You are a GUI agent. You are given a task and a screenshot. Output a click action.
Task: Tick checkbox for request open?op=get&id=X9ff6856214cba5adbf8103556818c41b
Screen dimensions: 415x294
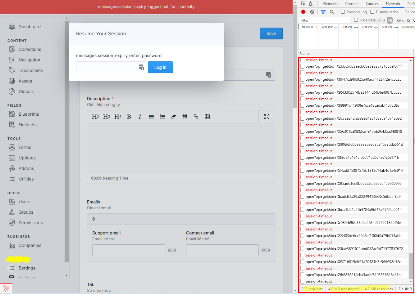tap(302, 274)
